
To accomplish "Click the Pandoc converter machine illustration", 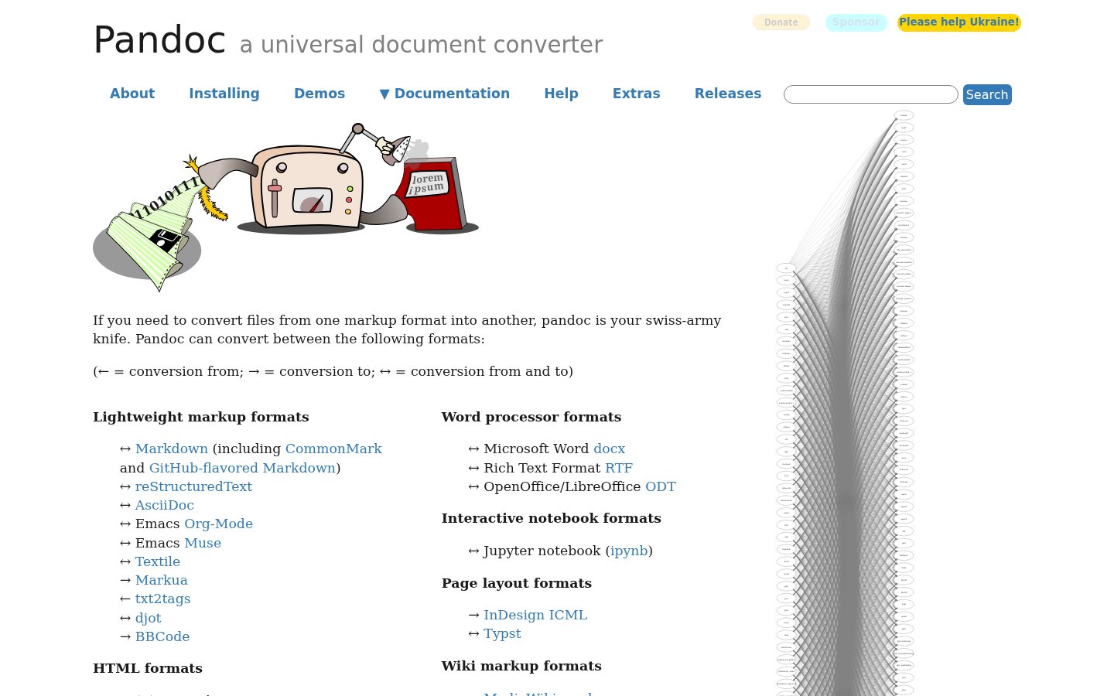I will [286, 206].
